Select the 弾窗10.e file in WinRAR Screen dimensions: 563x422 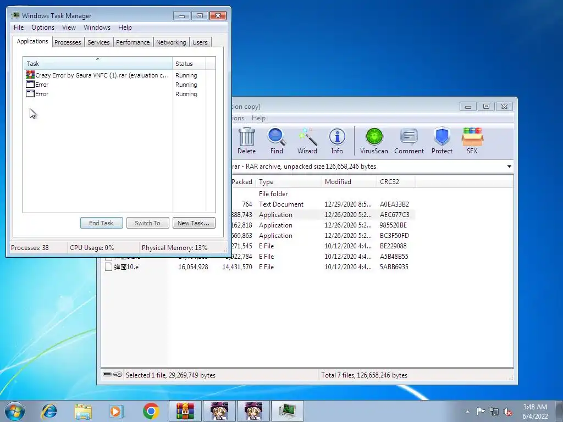pos(126,266)
